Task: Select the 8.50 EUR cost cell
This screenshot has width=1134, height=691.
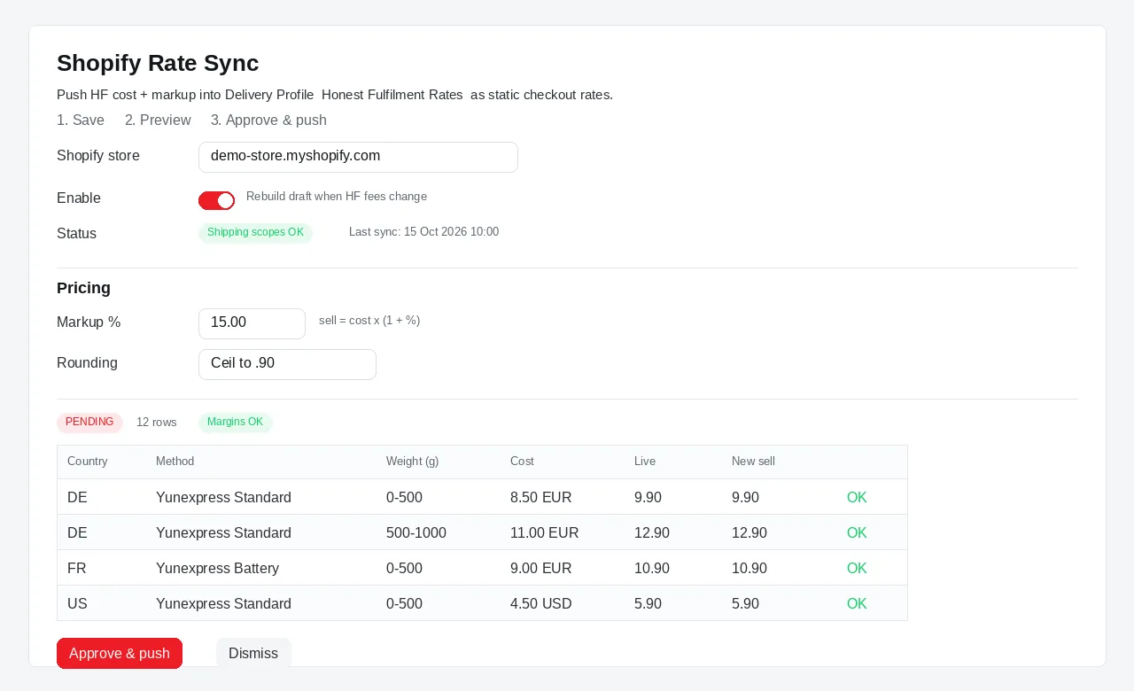Action: (x=541, y=498)
